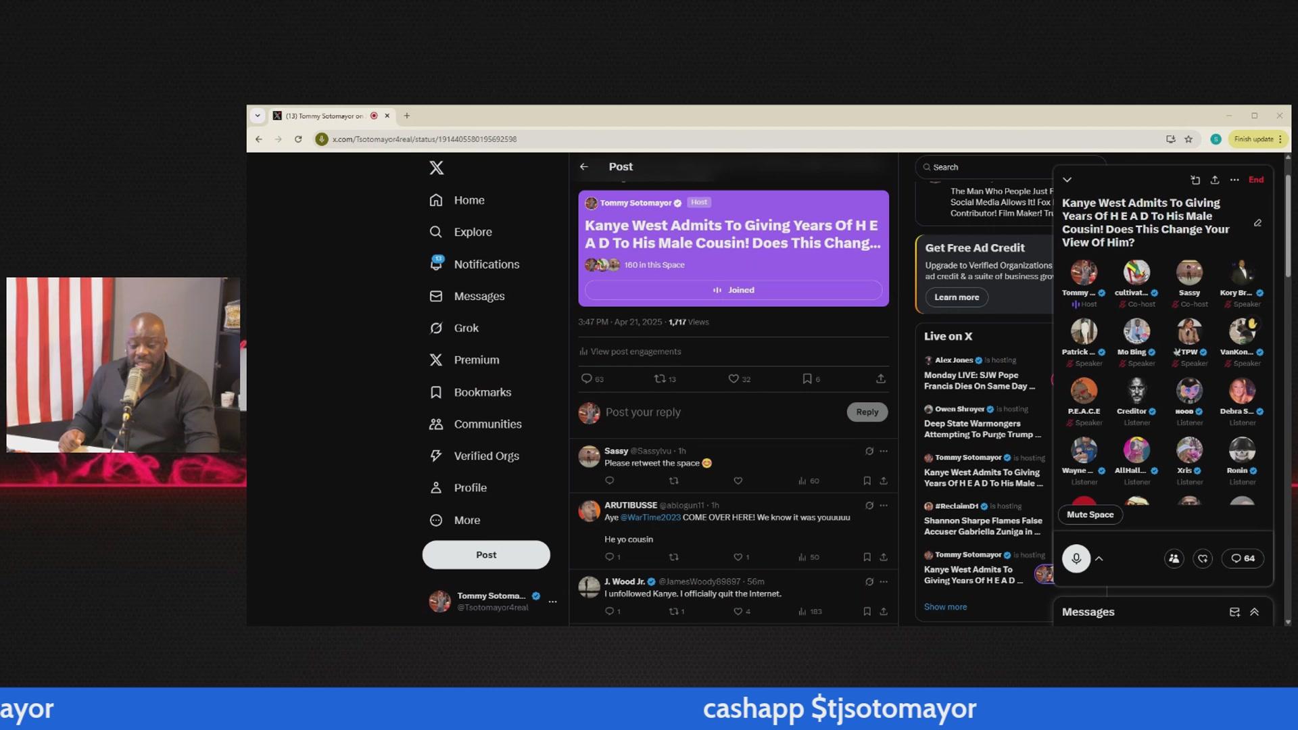Click the Communities sidebar icon
The image size is (1298, 730).
click(x=436, y=424)
